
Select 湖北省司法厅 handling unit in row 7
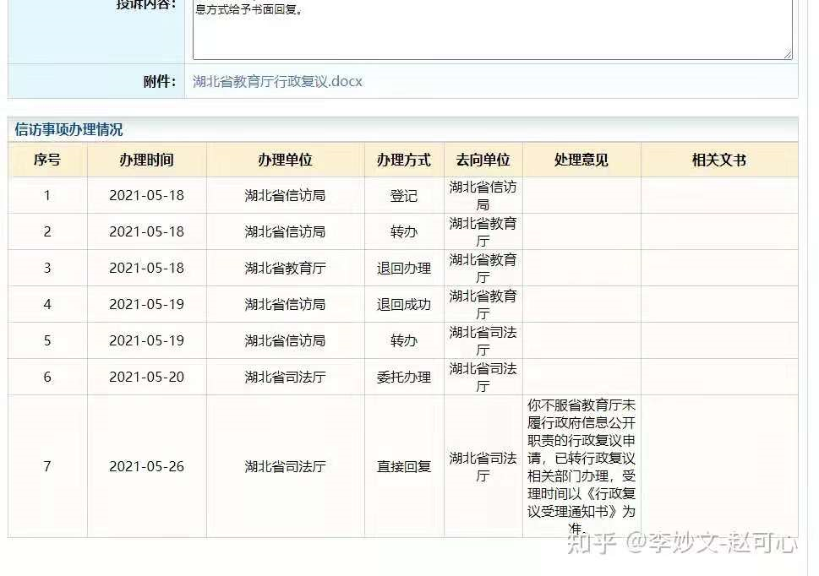[x=285, y=466]
